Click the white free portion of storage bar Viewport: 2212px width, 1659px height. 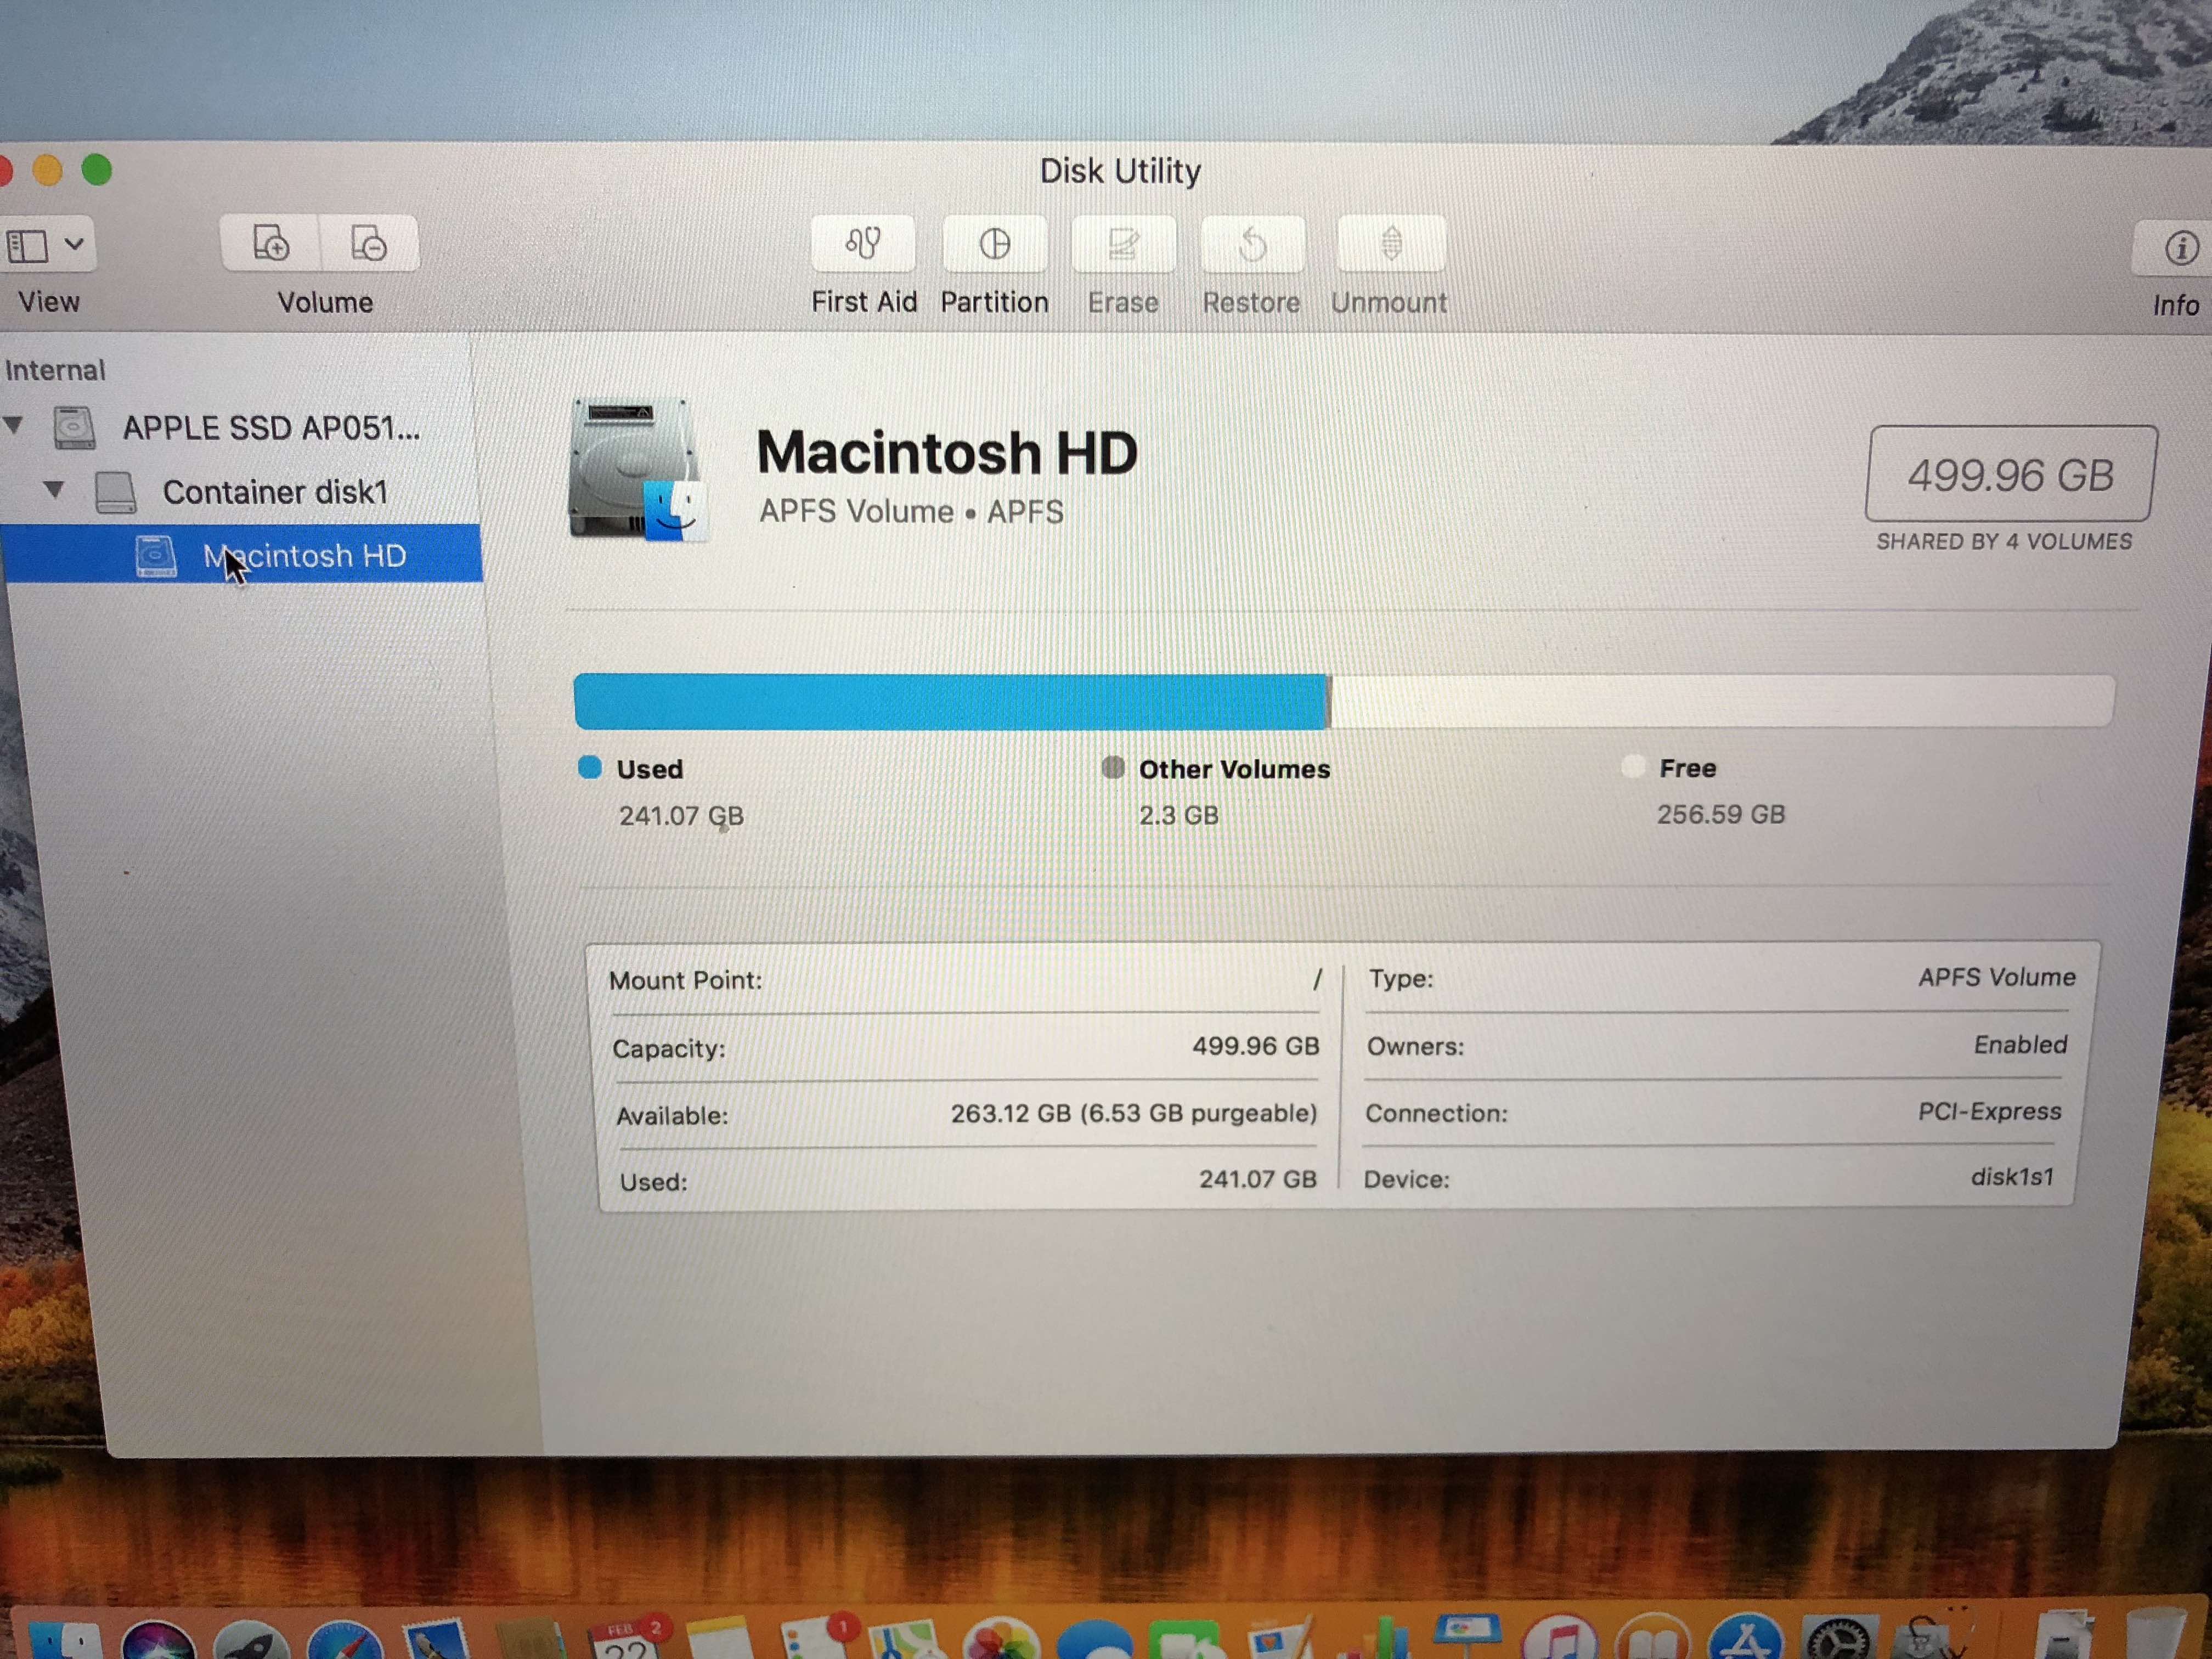pos(1722,700)
